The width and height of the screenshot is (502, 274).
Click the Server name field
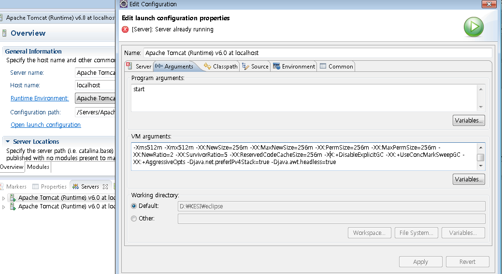pos(95,72)
